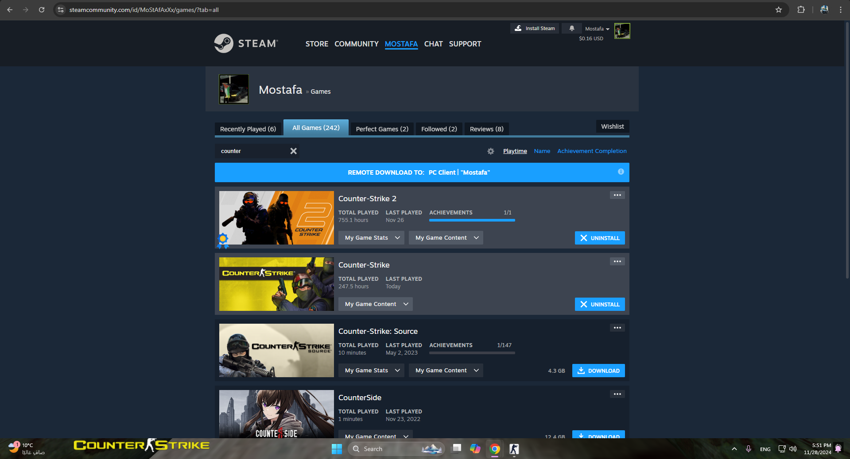Click the Steam logo in header

(246, 43)
